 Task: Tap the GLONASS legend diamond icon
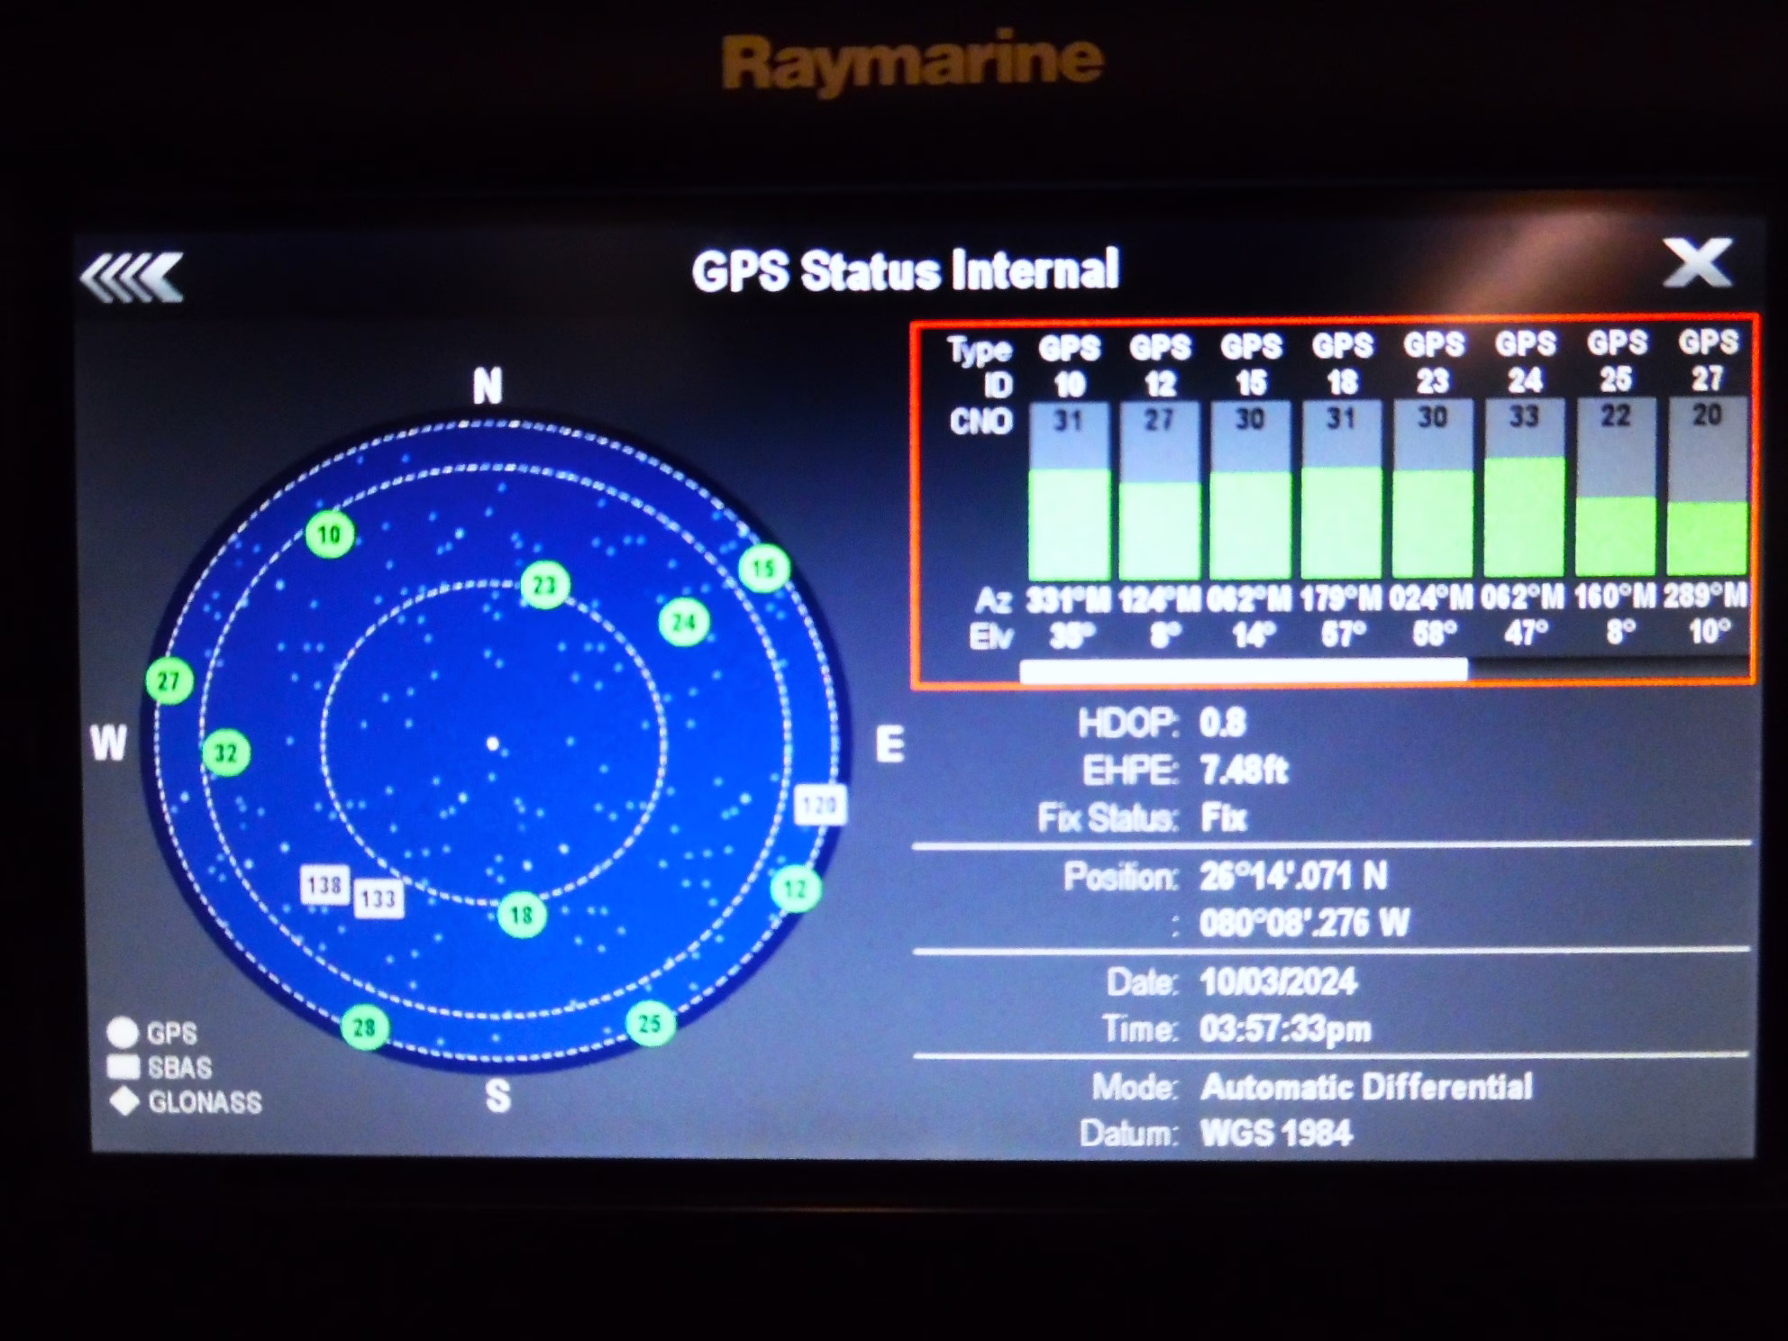(x=123, y=1102)
